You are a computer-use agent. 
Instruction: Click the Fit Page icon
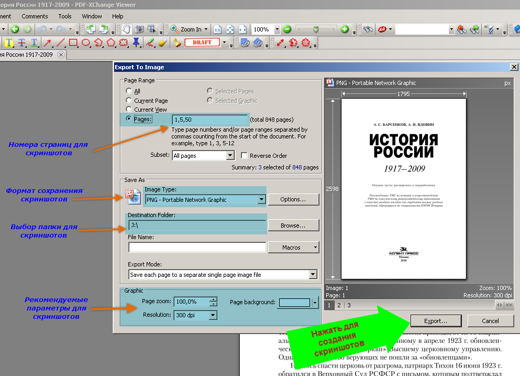click(x=230, y=29)
